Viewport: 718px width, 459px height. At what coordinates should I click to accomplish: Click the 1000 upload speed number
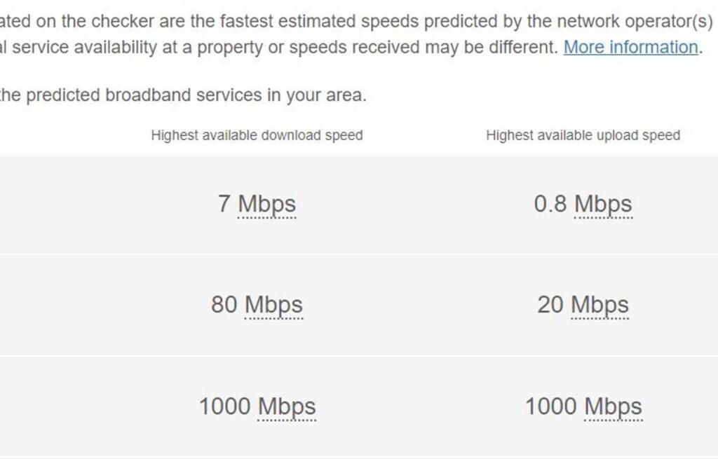[552, 406]
